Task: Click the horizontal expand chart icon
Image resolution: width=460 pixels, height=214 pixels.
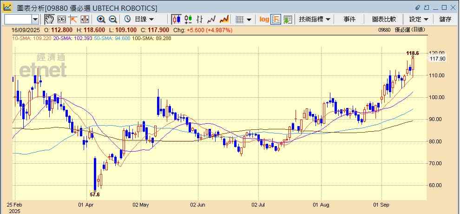Action: pyautogui.click(x=85, y=20)
